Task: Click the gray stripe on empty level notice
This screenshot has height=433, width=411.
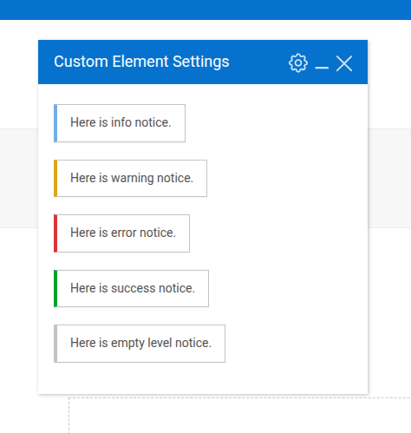Action: tap(55, 344)
